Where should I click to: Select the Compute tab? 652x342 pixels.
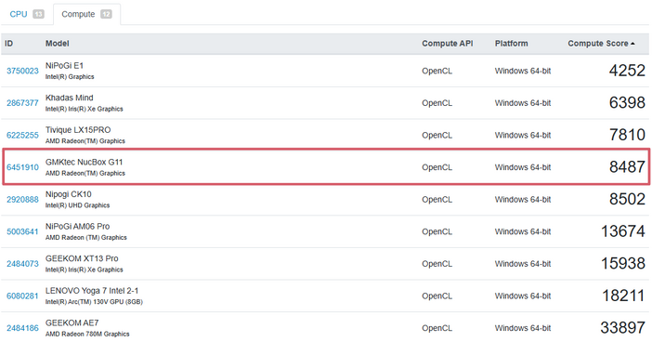(86, 14)
